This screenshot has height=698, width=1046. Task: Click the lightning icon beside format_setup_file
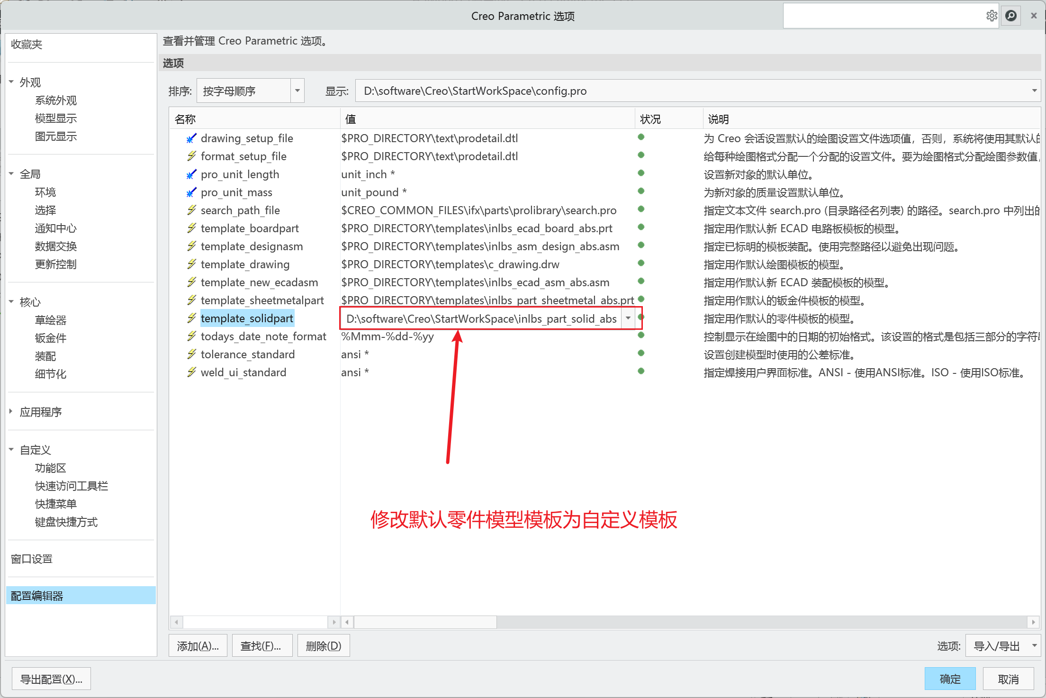(x=191, y=156)
